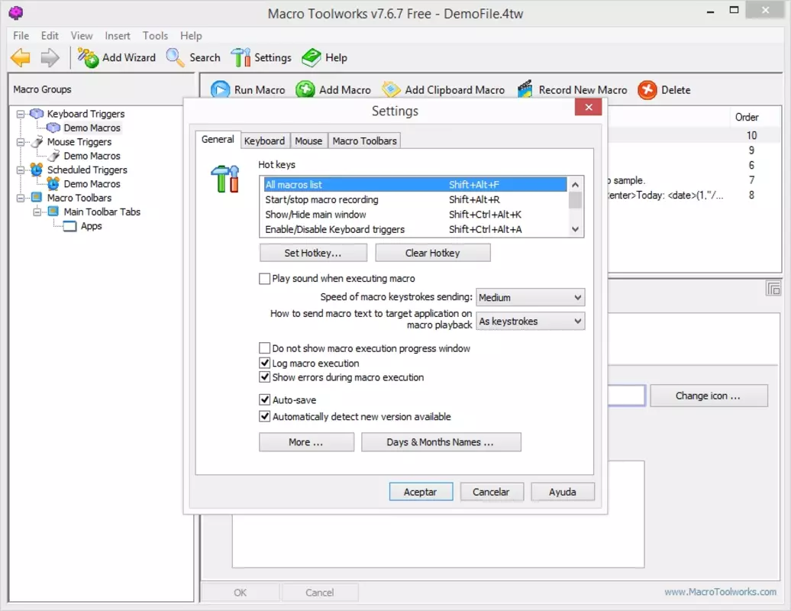Click the Set Hotkey... button
Viewport: 791px width, 611px height.
tap(313, 253)
